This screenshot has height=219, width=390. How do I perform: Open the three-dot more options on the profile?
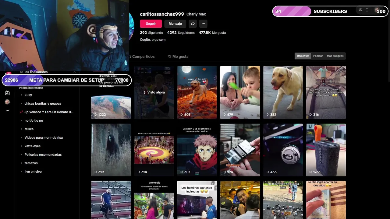[x=203, y=23]
